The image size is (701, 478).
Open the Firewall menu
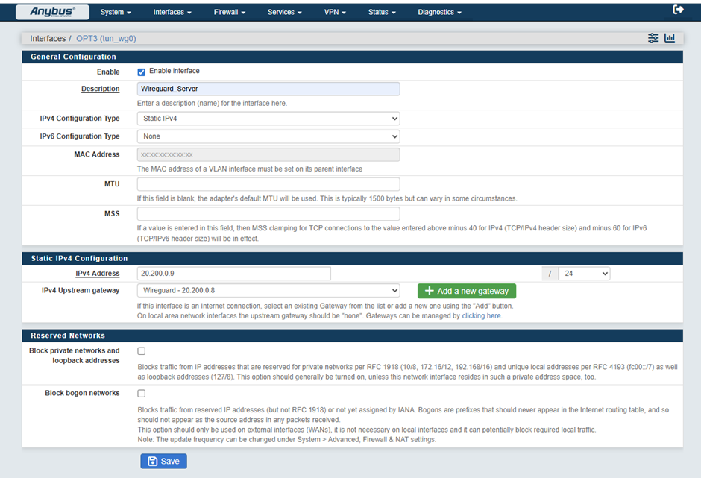(229, 12)
